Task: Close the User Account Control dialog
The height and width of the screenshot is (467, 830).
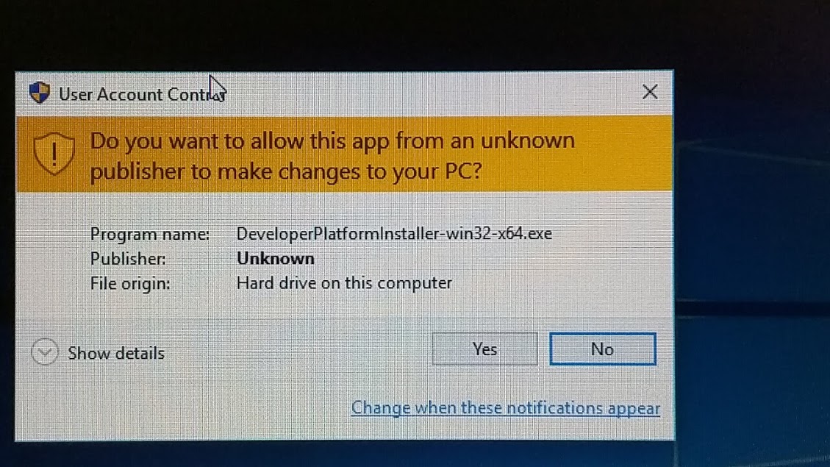Action: coord(649,92)
